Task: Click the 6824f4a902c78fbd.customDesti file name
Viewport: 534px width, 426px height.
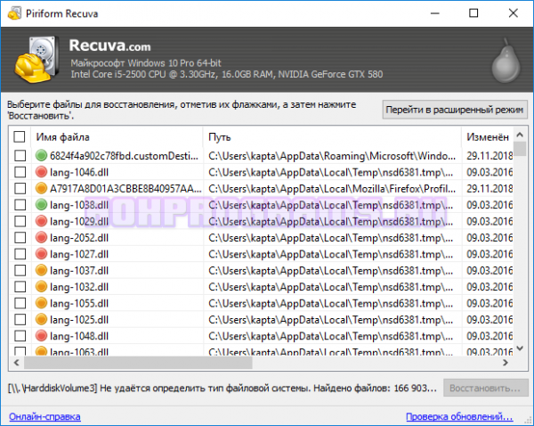Action: coord(124,156)
